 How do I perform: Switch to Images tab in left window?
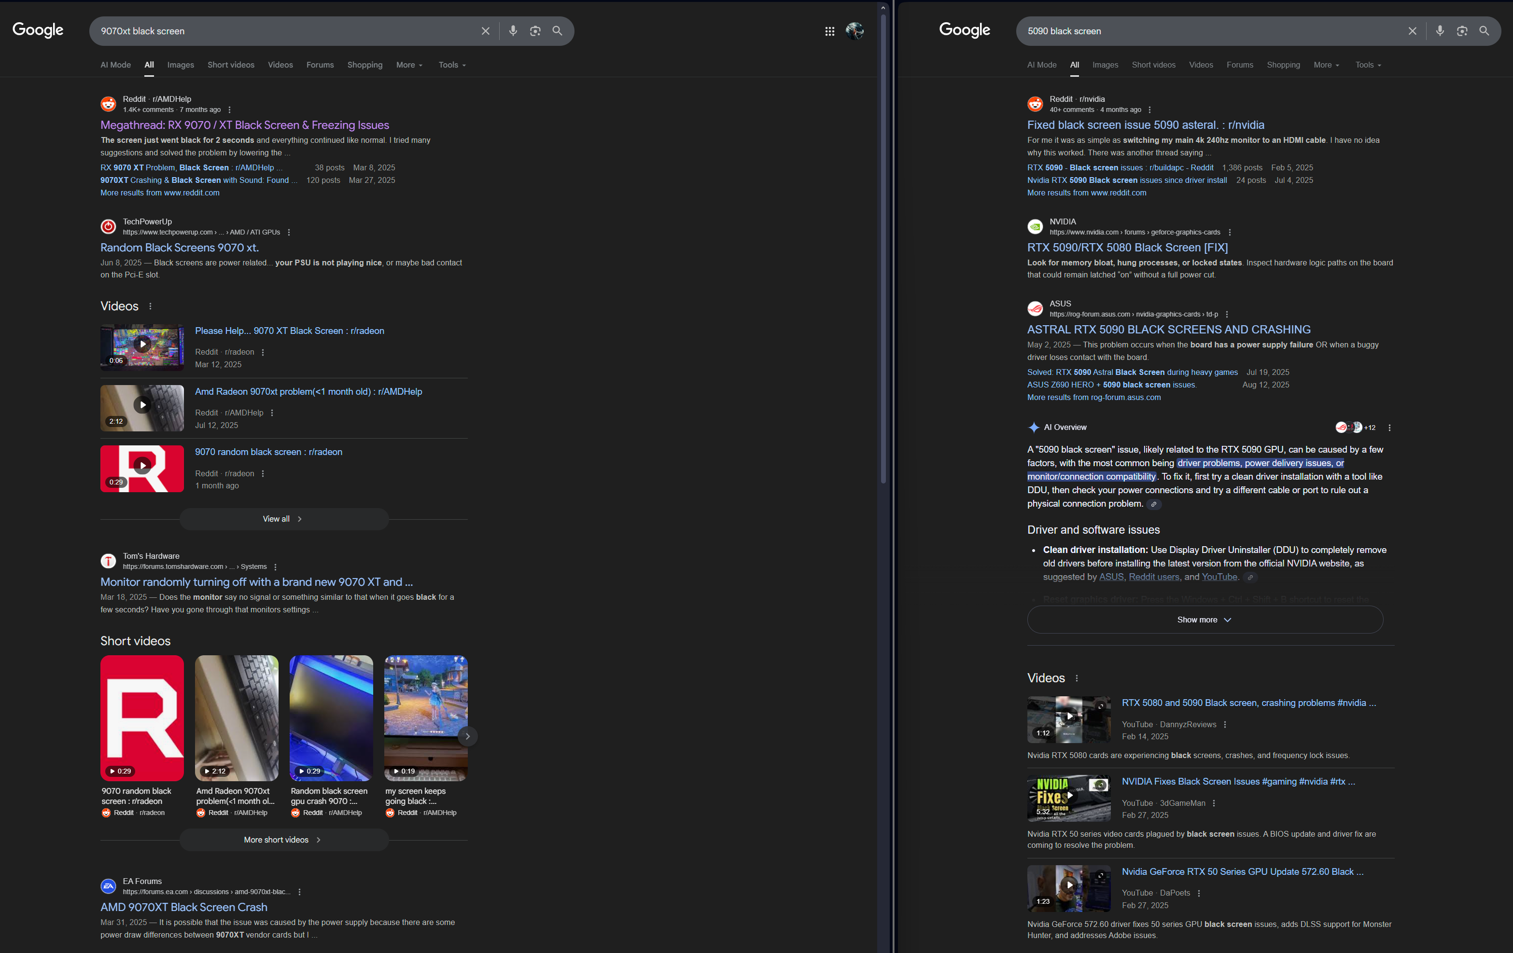pyautogui.click(x=181, y=65)
